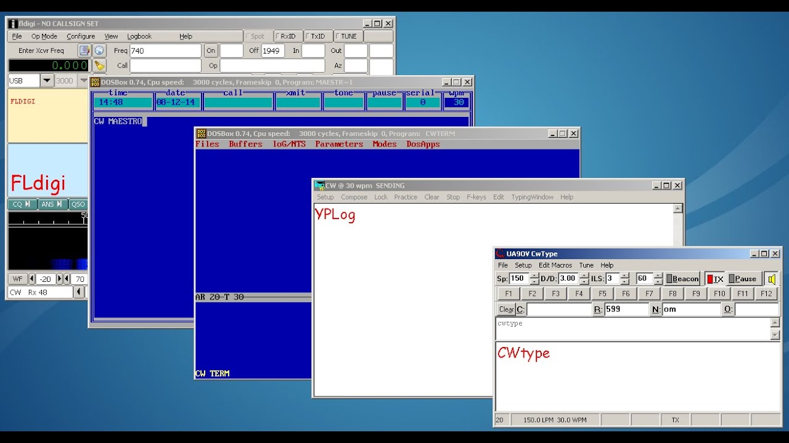Screen dimensions: 789x443
Task: Open the Edit Macros menu in CwType
Action: [555, 265]
